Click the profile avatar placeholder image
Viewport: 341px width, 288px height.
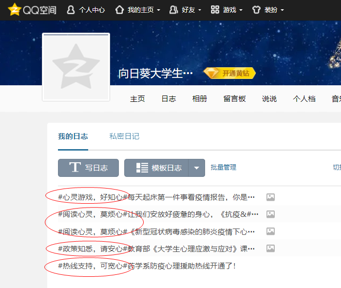pos(76,67)
